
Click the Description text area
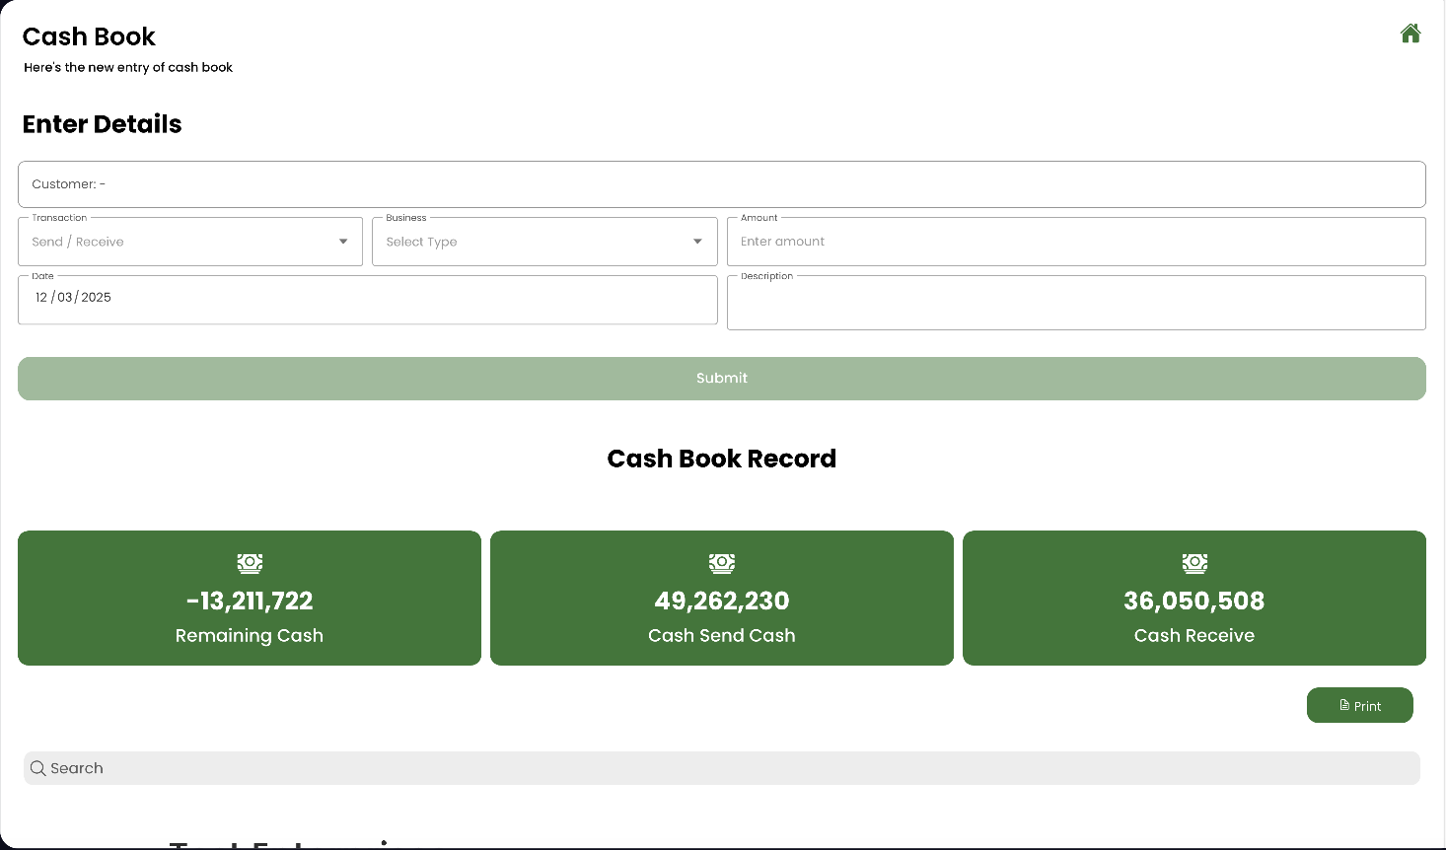[1075, 302]
